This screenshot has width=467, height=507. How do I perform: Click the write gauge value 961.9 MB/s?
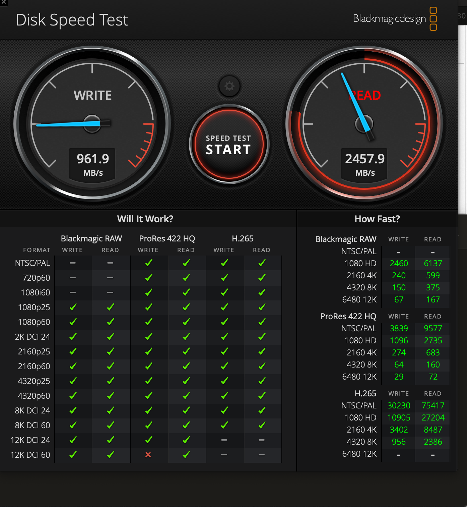[92, 164]
